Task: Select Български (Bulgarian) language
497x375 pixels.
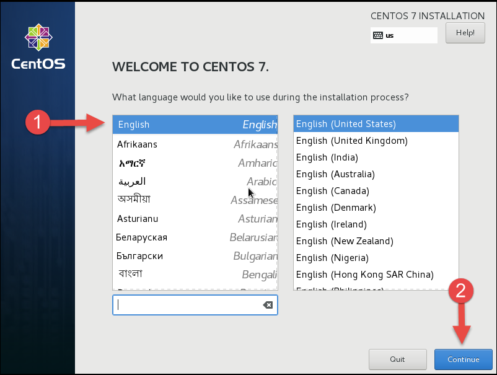Action: click(x=195, y=256)
